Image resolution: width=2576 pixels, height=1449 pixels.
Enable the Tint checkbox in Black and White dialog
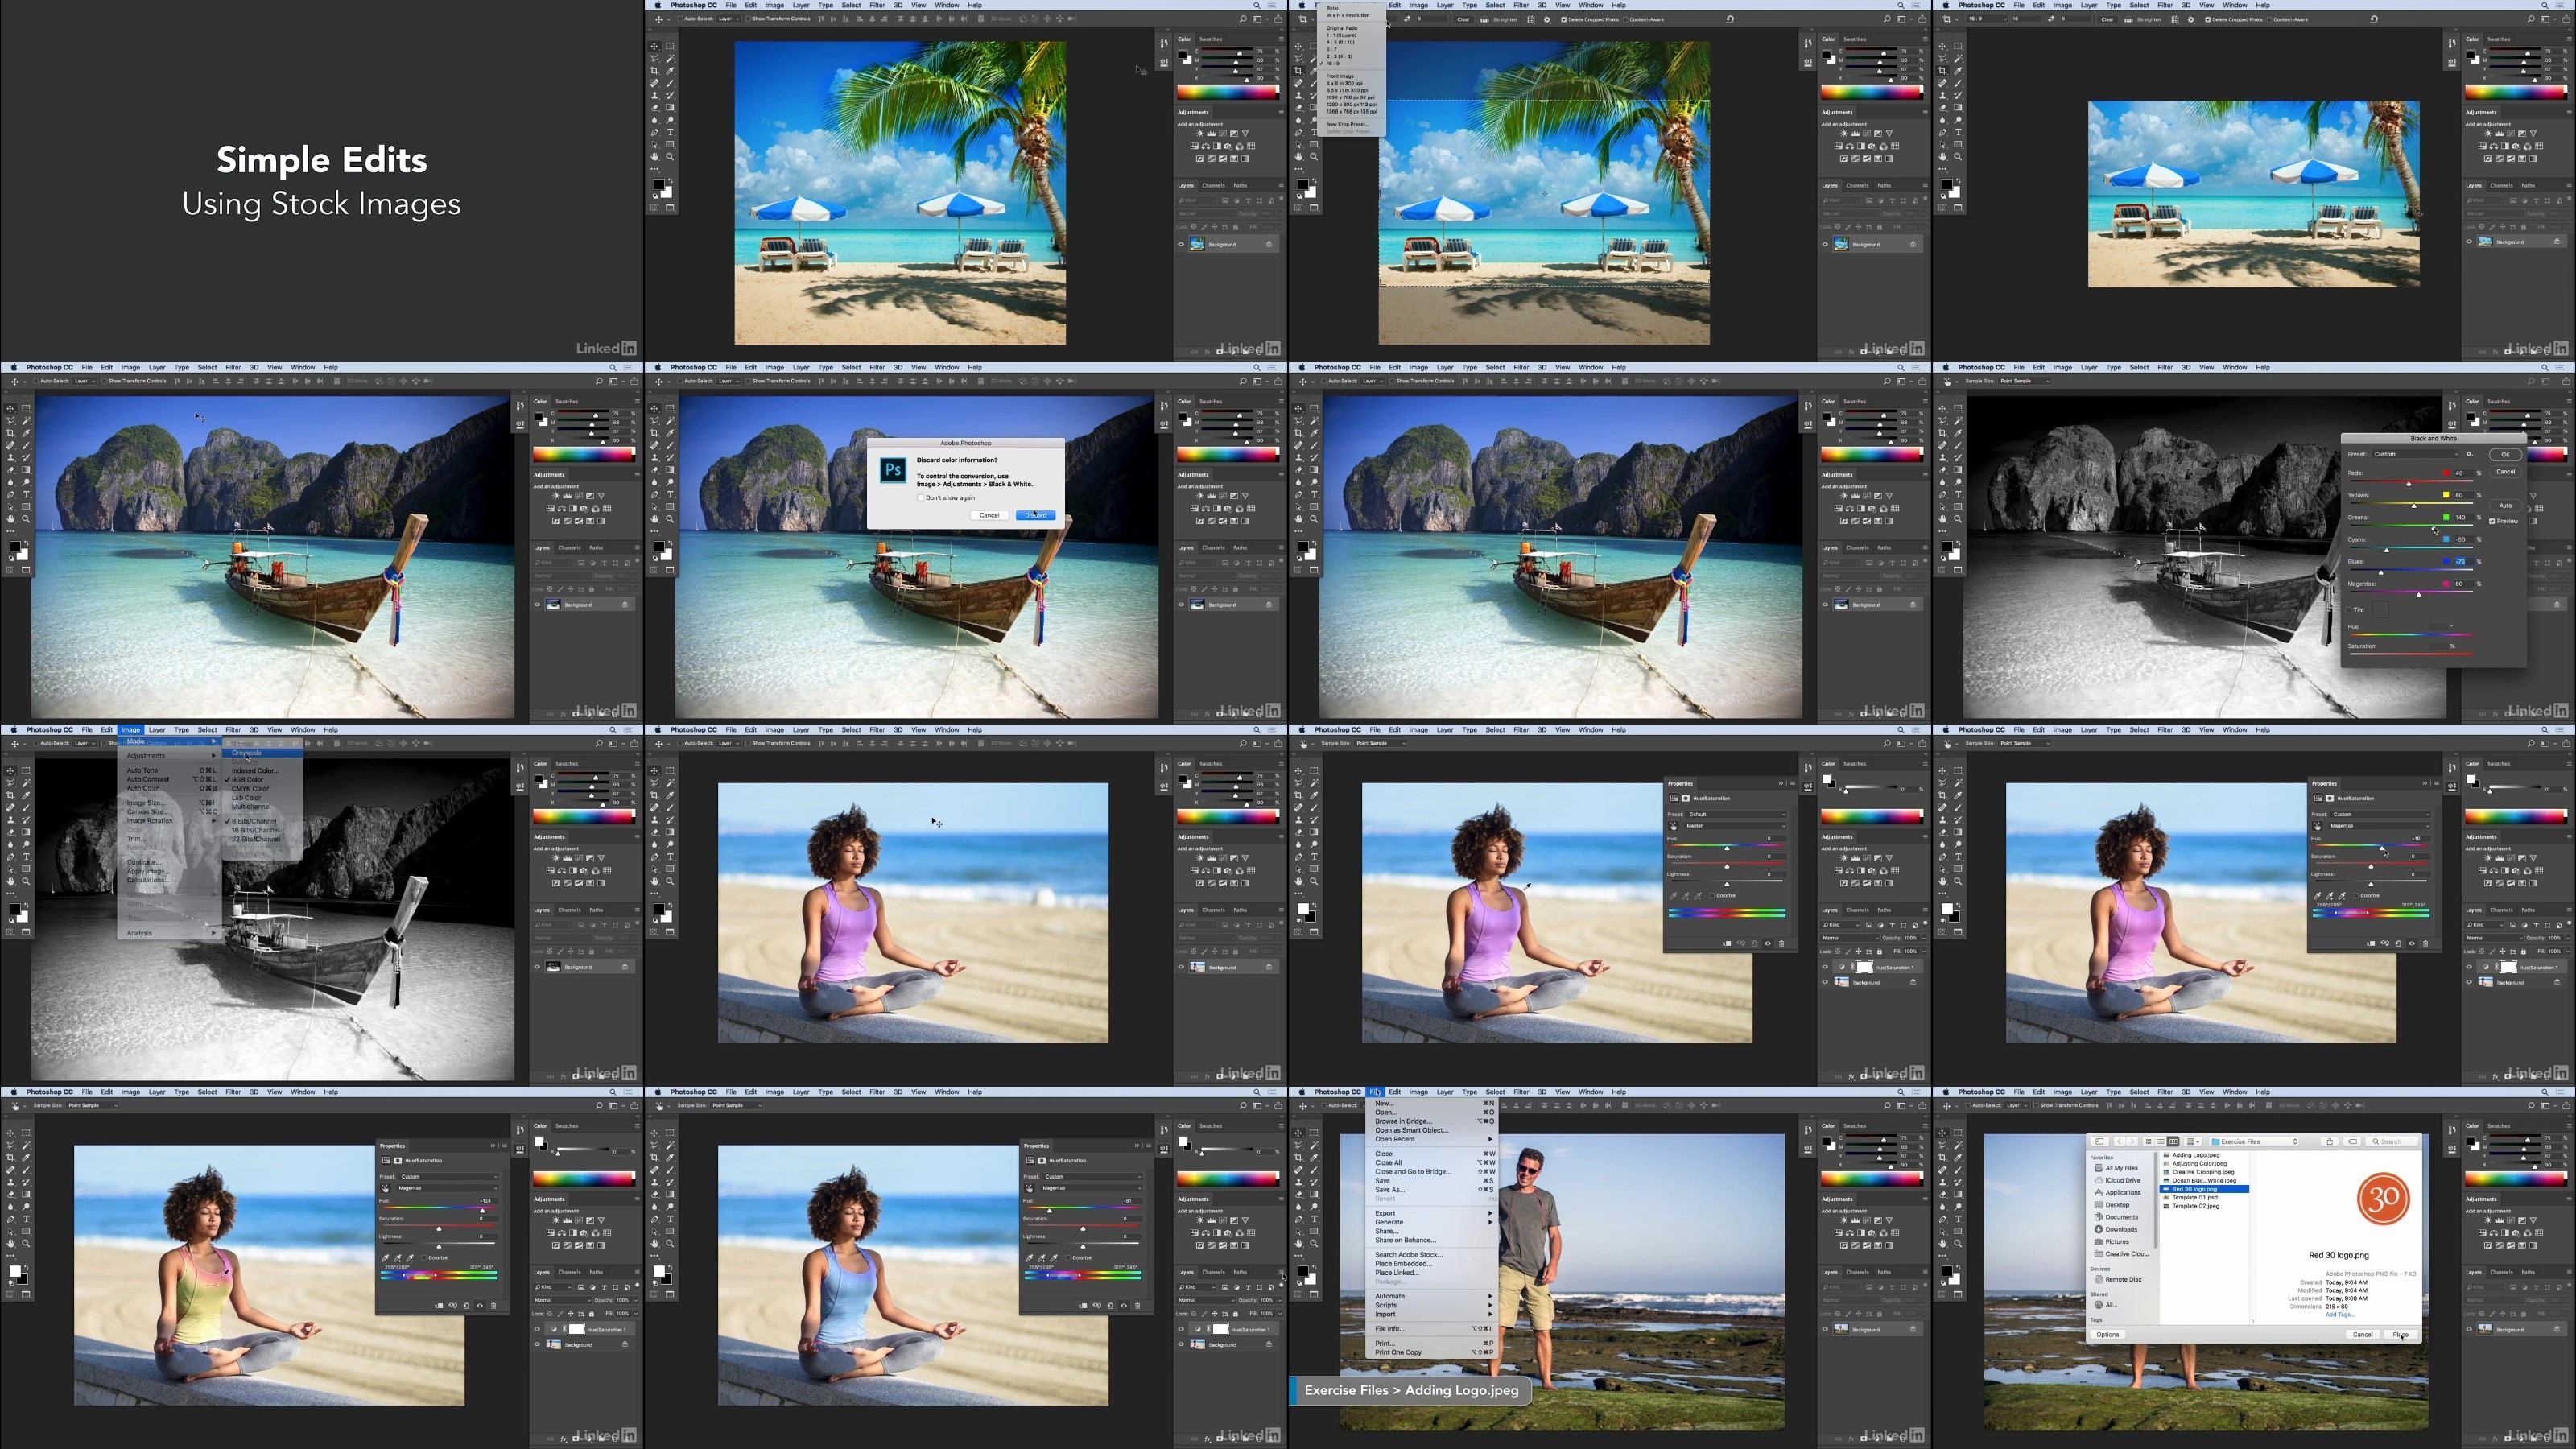tap(2350, 610)
